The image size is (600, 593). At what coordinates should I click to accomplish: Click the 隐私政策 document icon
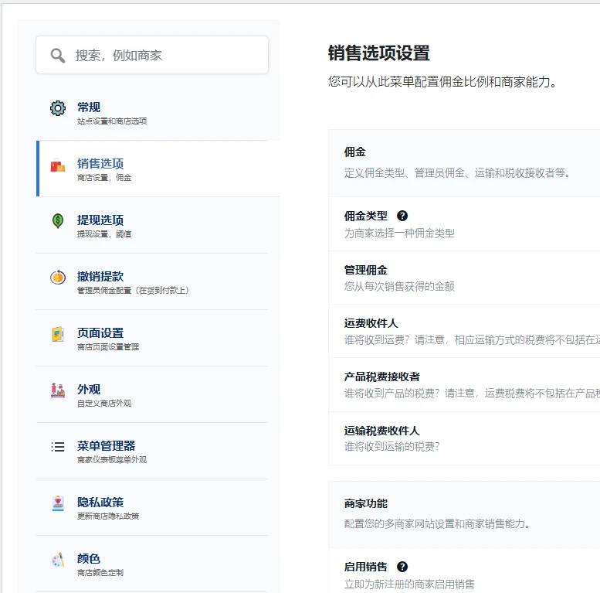click(58, 503)
